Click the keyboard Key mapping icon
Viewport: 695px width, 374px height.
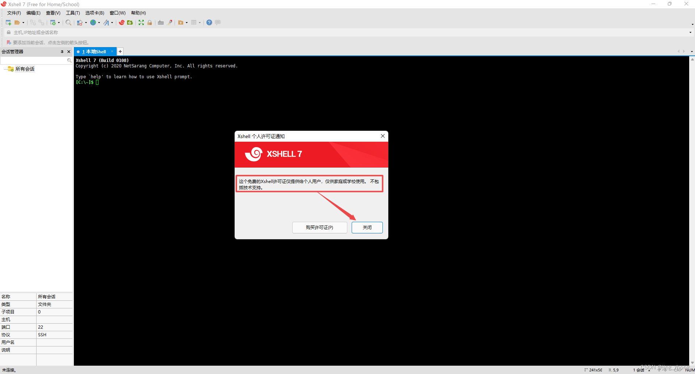point(161,22)
